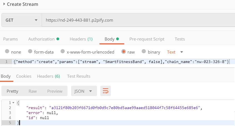Select the form-data radio button

[30, 51]
